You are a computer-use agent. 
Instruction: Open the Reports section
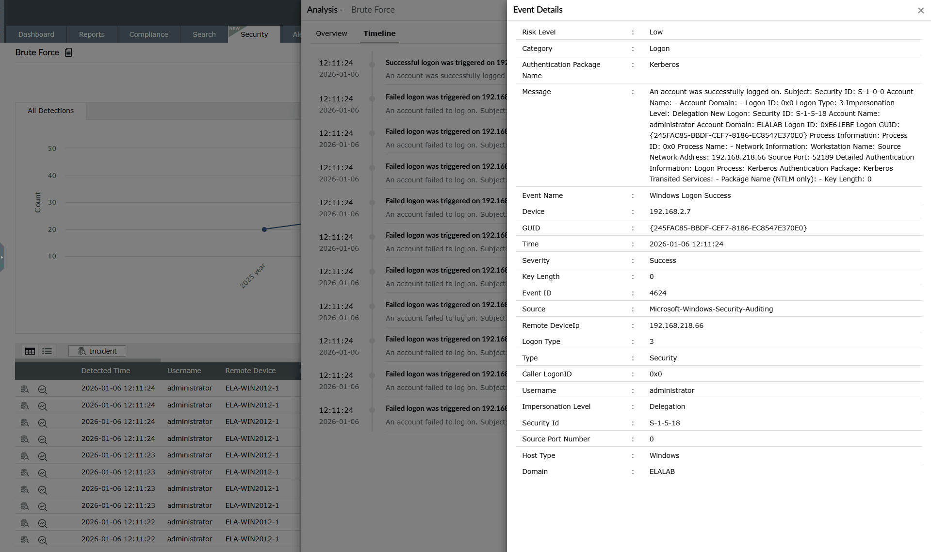pos(91,34)
